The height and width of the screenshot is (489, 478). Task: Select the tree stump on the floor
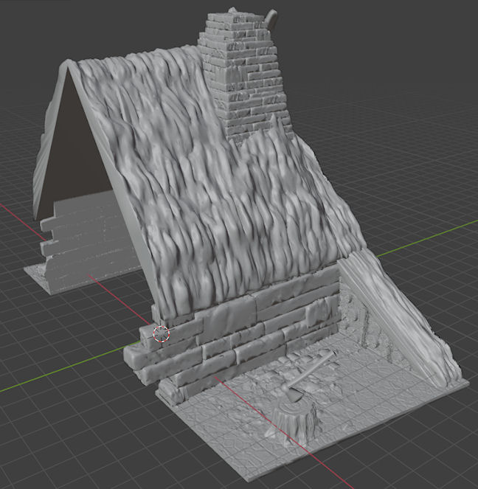tap(297, 420)
